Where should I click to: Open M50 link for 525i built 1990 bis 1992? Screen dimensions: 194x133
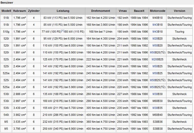155,66
